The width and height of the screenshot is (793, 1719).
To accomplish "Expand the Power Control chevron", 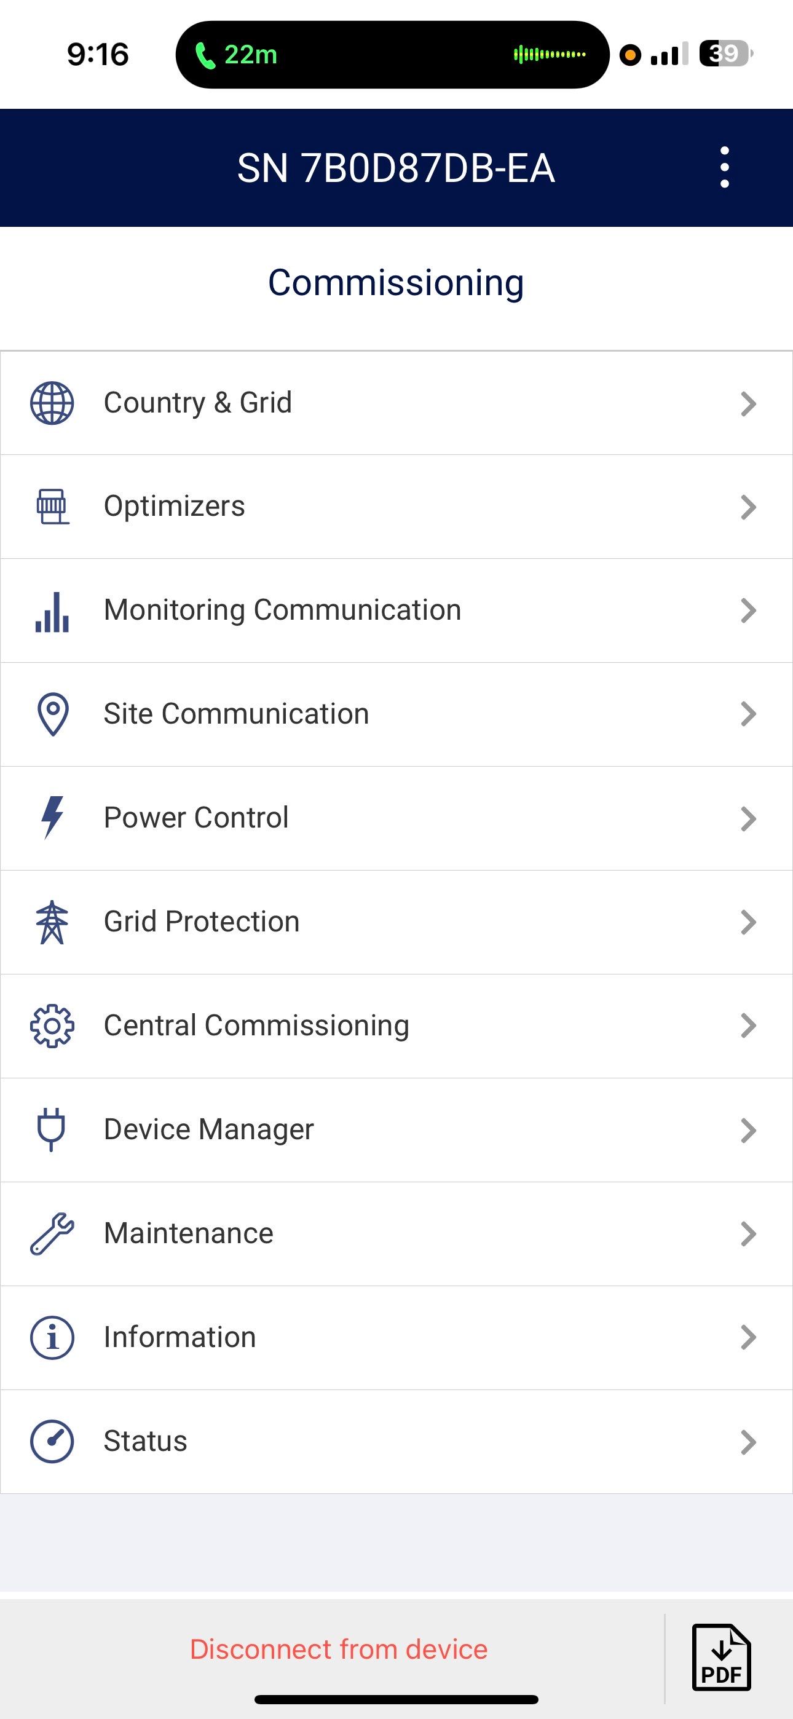I will tap(748, 819).
